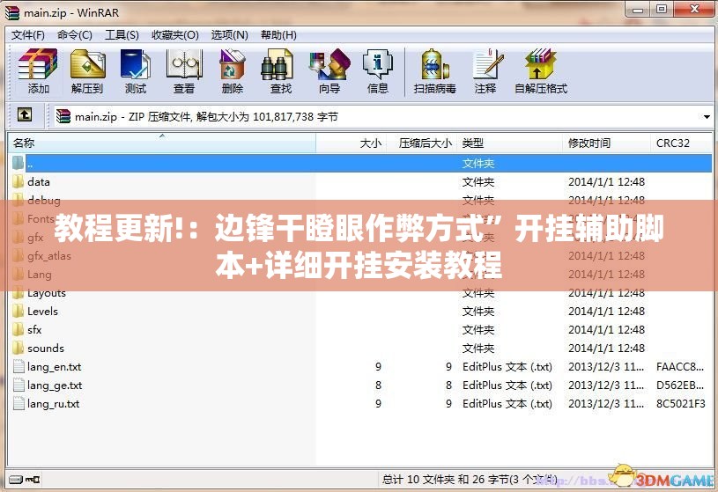This screenshot has height=492, width=718.
Task: Click the lang_ge.txt file icon
Action: click(19, 386)
